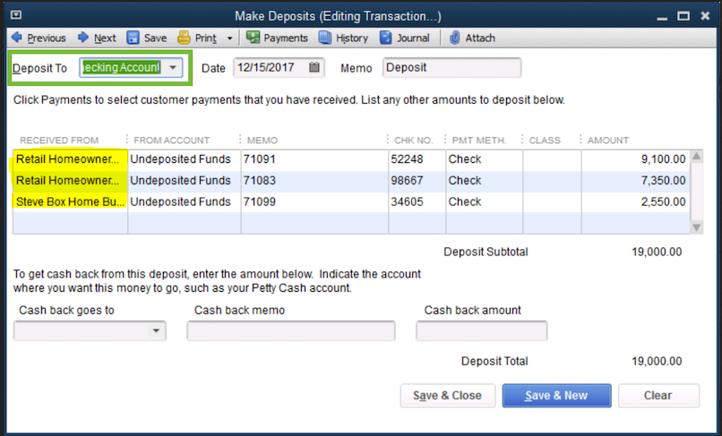722x436 pixels.
Task: Select the PMT METH. column header
Action: pyautogui.click(x=479, y=140)
